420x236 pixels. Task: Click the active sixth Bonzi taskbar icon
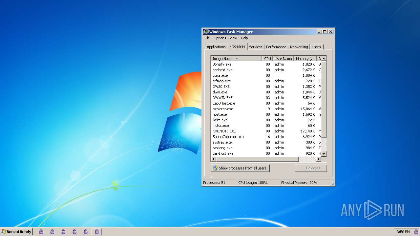97,232
